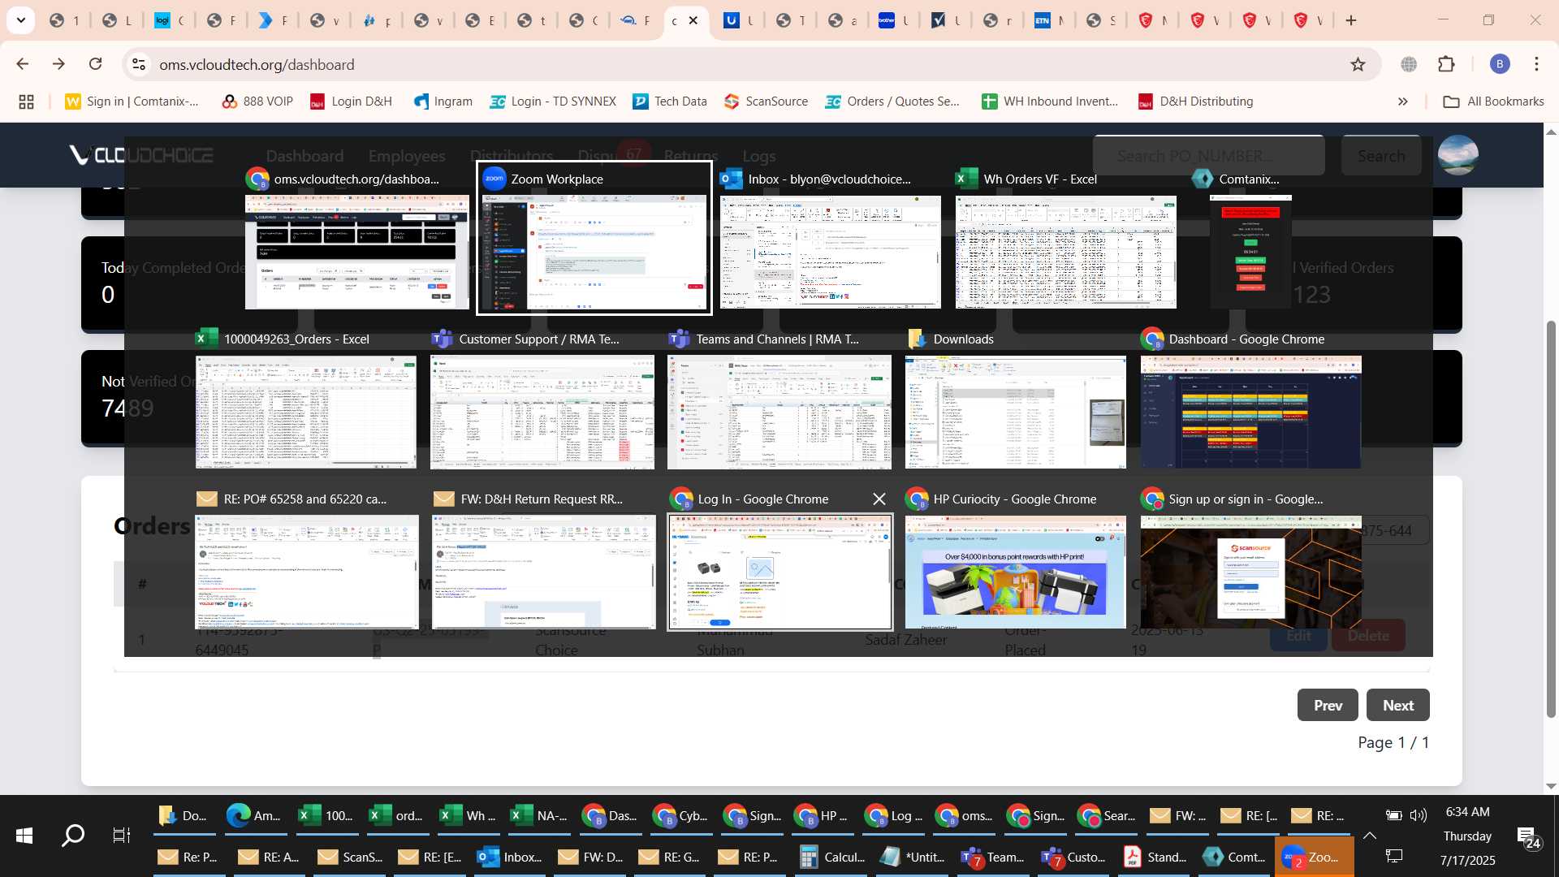Select the FW: D&H Return Request thumbnail
Screen dimensions: 1559x877
pos(544,572)
